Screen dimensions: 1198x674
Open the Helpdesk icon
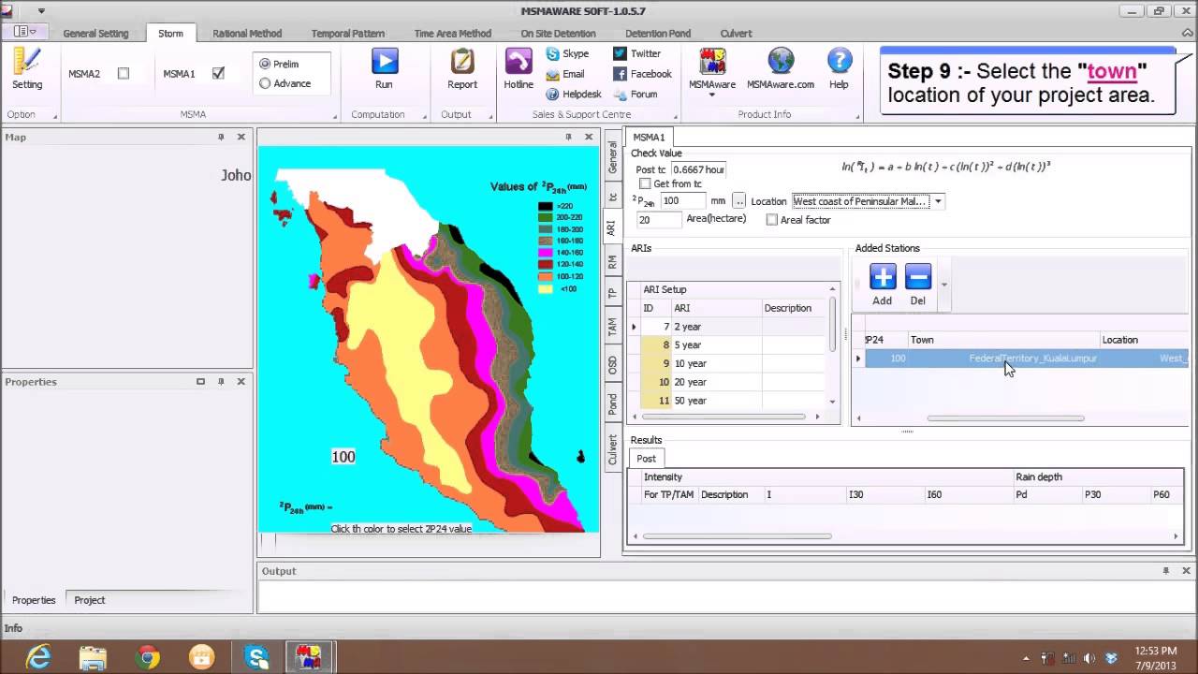[553, 95]
